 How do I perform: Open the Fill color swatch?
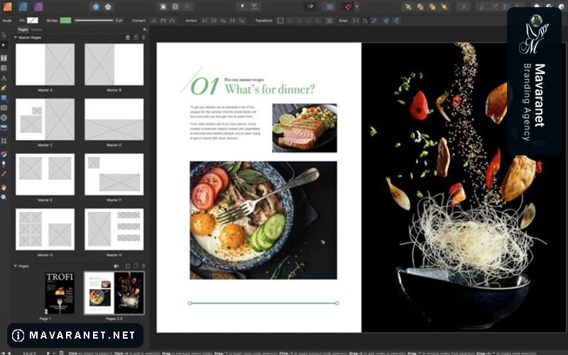coord(32,21)
